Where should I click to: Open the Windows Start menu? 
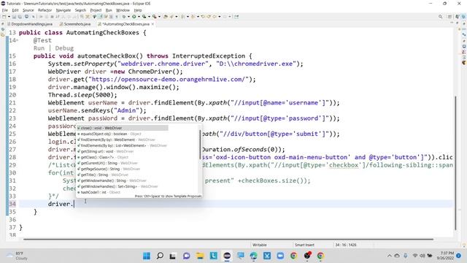coord(147,256)
